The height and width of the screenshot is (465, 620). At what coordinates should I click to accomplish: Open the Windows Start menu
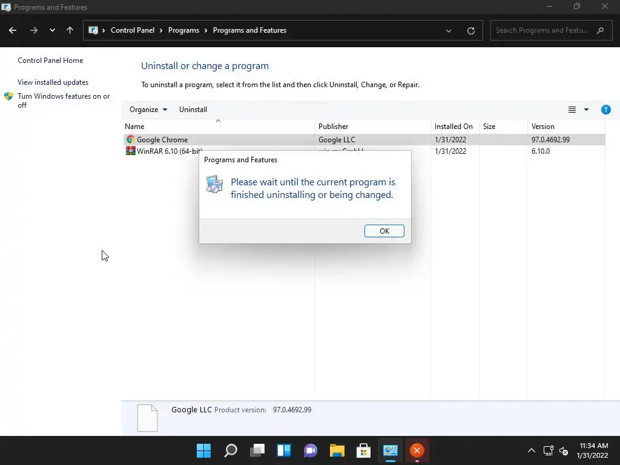(203, 450)
